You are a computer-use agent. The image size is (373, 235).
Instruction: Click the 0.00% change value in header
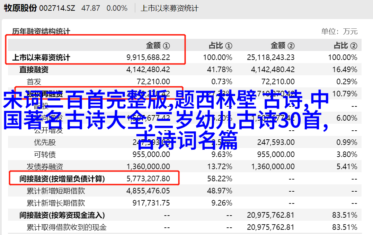[117, 8]
